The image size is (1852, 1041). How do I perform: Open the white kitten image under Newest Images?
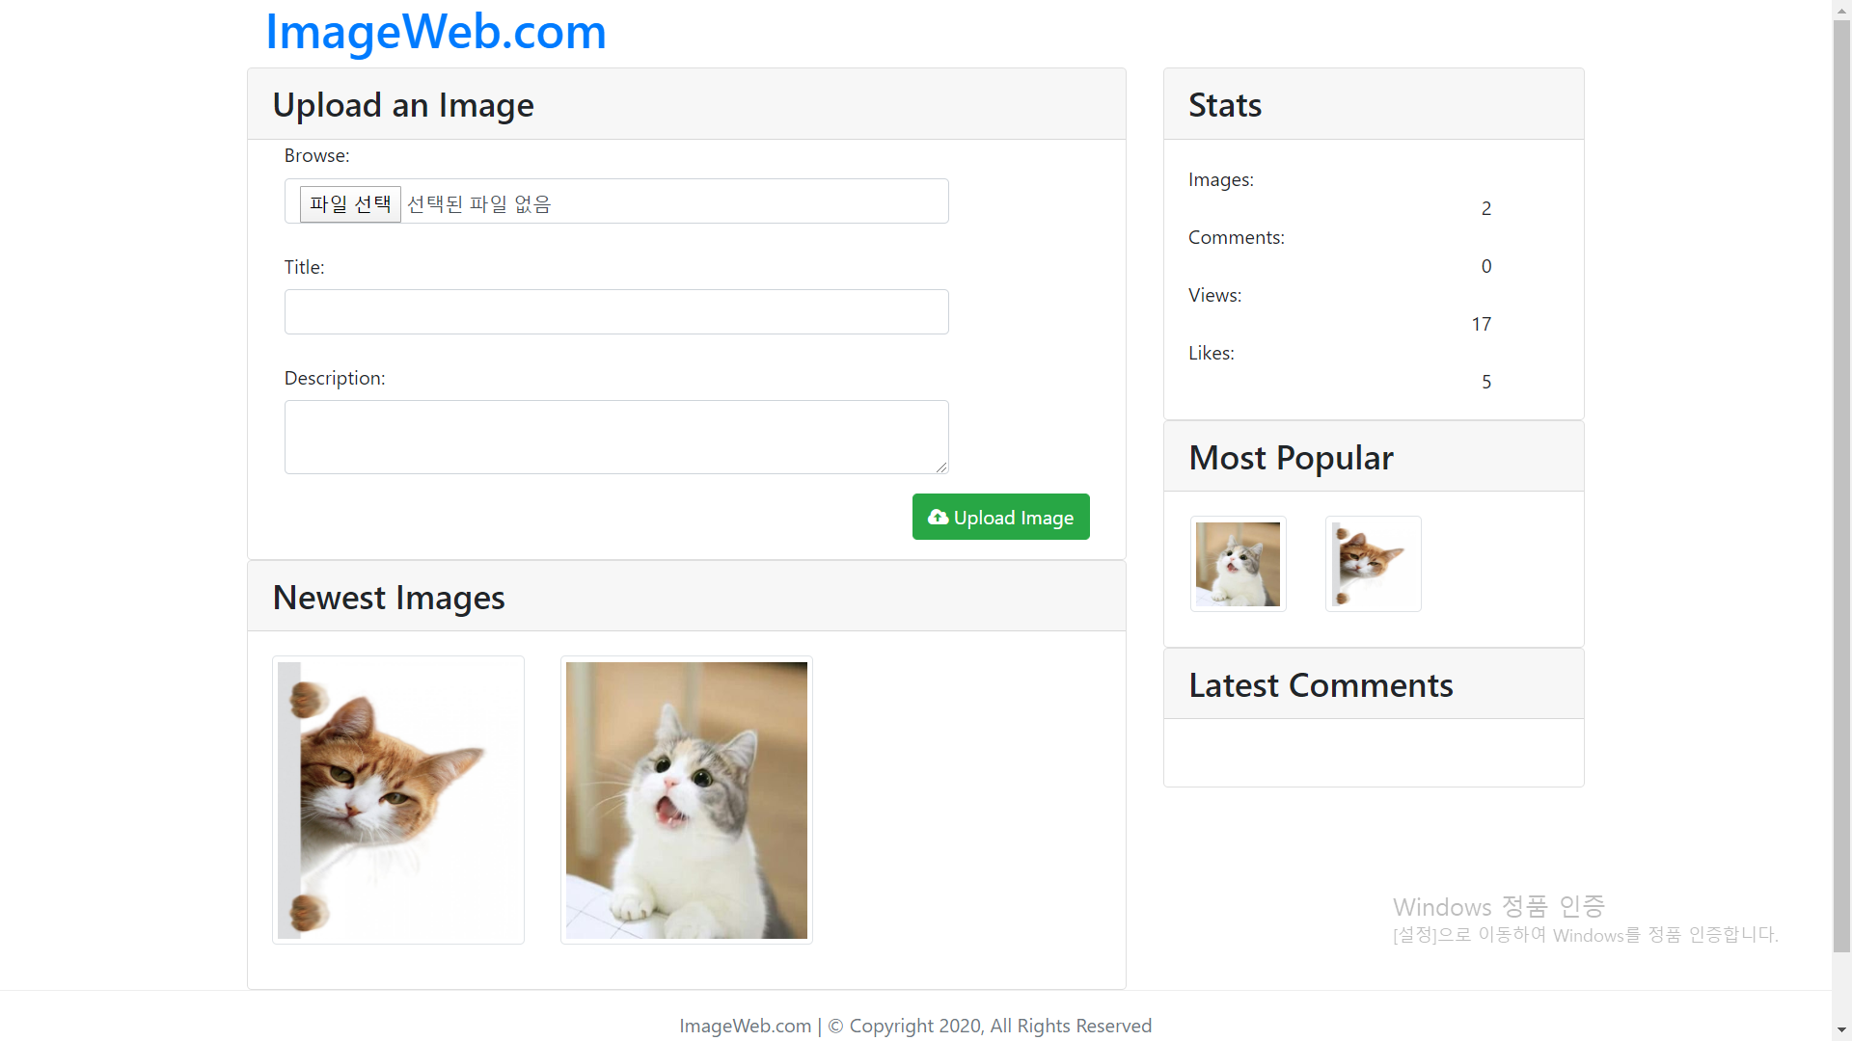coord(687,800)
